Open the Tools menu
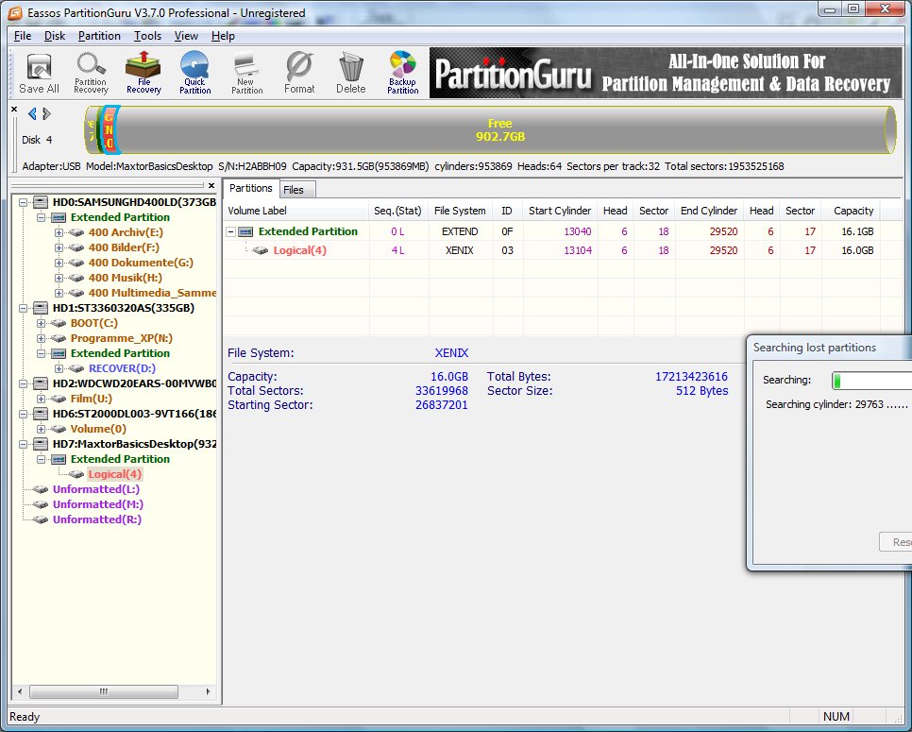 point(147,36)
